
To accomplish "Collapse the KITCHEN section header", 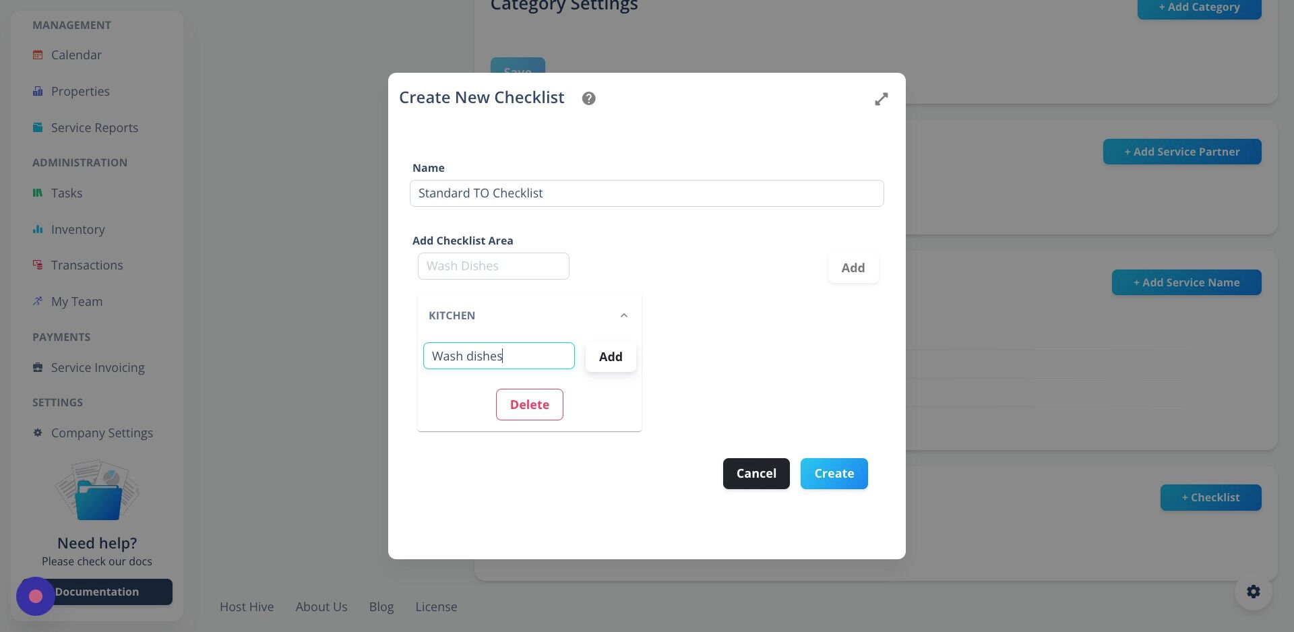I will (x=529, y=315).
